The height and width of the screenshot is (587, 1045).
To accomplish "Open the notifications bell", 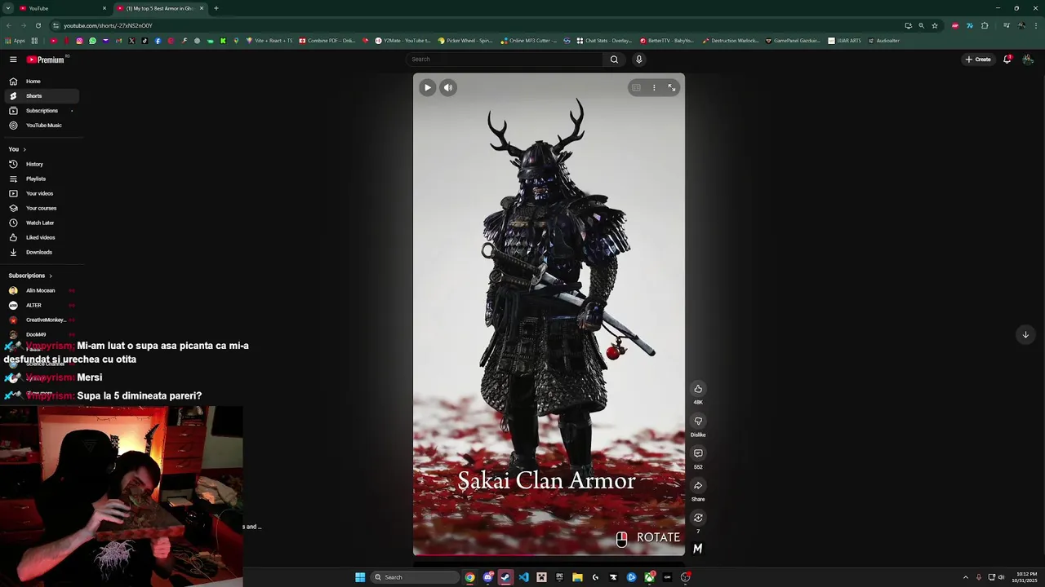I will coord(1007,59).
